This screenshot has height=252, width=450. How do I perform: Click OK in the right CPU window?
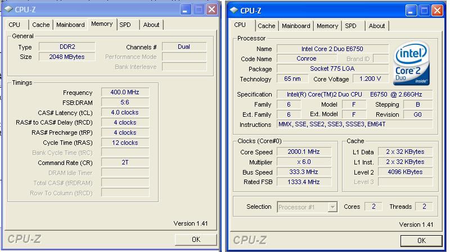click(421, 241)
